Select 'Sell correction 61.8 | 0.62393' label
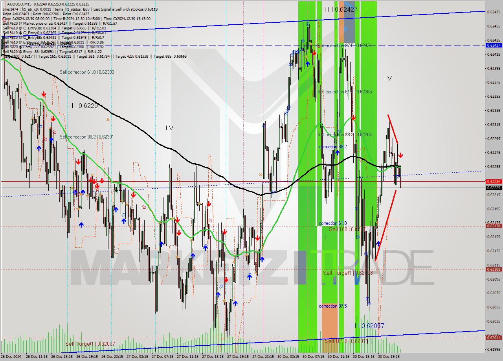503x361 pixels. point(87,72)
